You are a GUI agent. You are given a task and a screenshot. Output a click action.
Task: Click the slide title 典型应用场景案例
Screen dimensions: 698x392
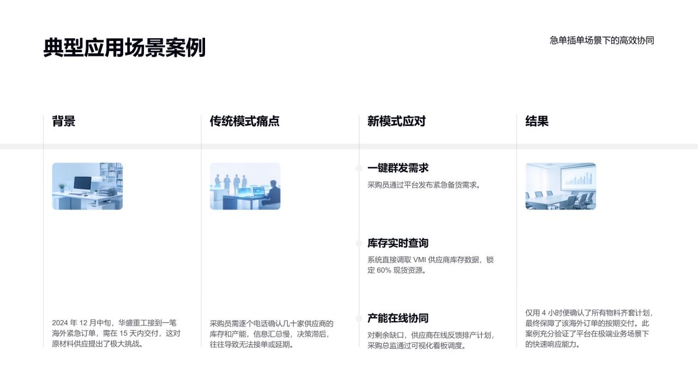pyautogui.click(x=124, y=48)
